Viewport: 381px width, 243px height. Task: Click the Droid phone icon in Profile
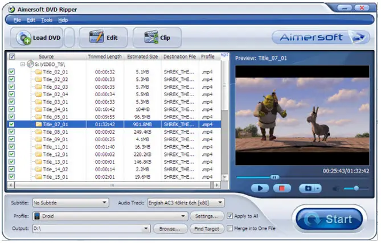[x=37, y=216]
